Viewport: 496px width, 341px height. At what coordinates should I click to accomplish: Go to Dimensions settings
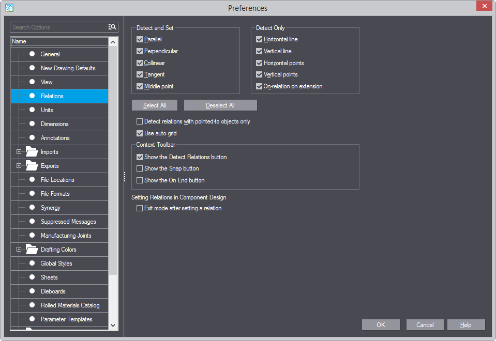tap(59, 124)
